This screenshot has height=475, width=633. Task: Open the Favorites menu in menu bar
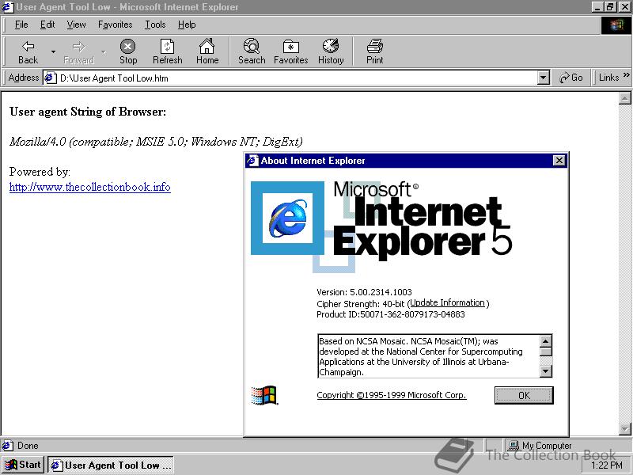click(x=115, y=25)
